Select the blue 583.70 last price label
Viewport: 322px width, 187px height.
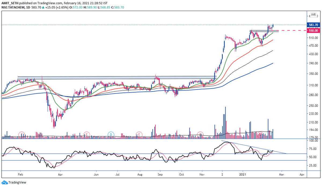[x=313, y=25]
